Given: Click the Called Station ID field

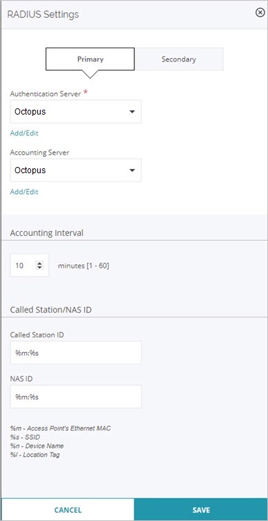Looking at the screenshot, I should pos(76,353).
